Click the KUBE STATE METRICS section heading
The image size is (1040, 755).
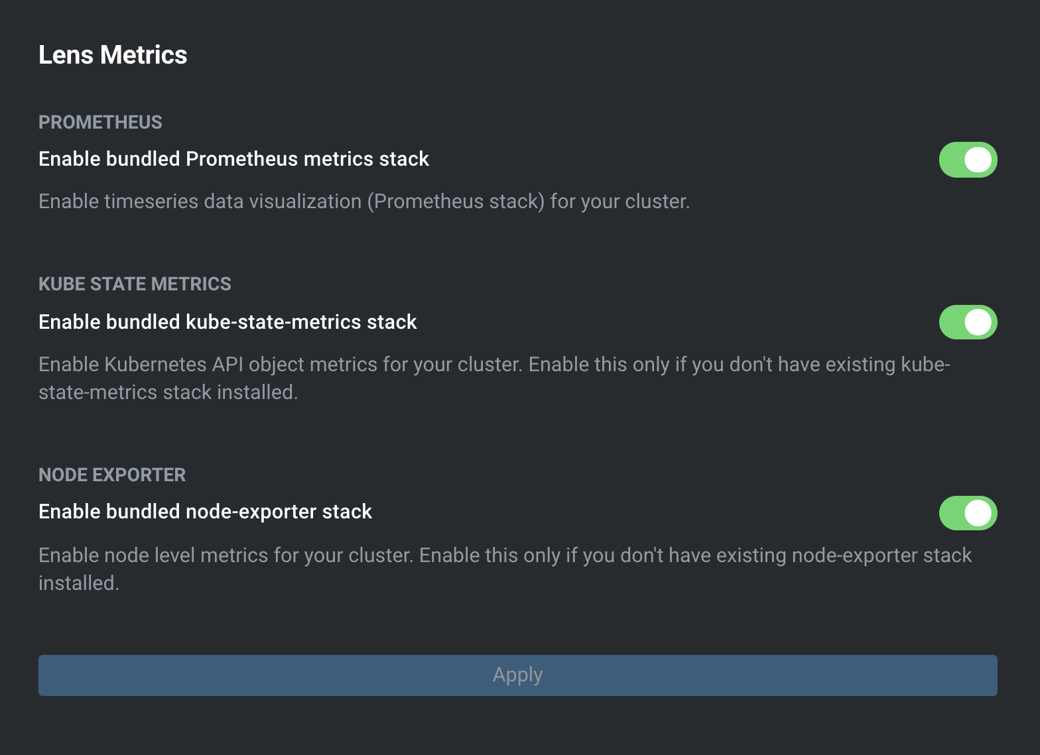(x=135, y=284)
